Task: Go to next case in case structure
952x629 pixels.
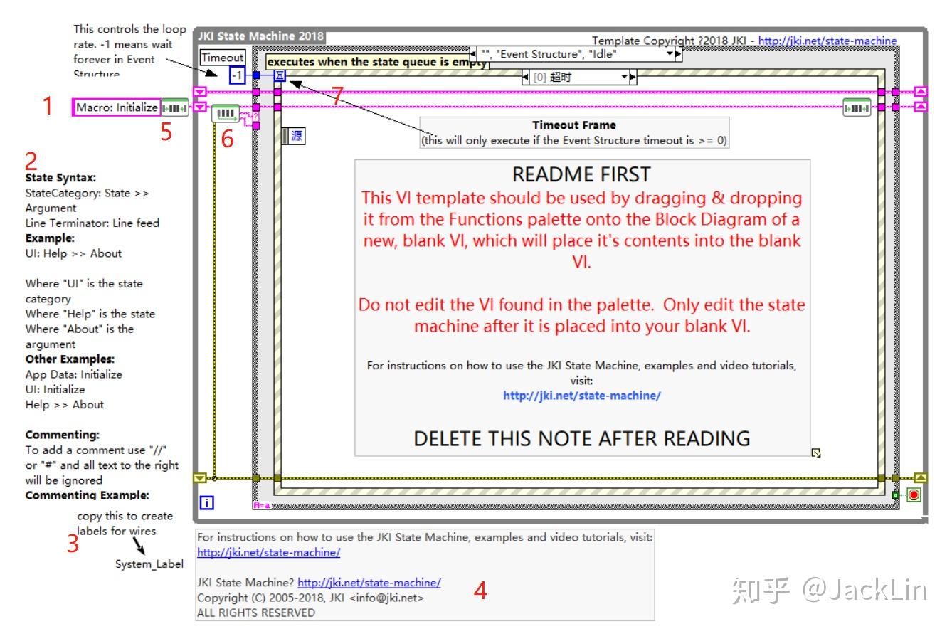Action: (678, 54)
